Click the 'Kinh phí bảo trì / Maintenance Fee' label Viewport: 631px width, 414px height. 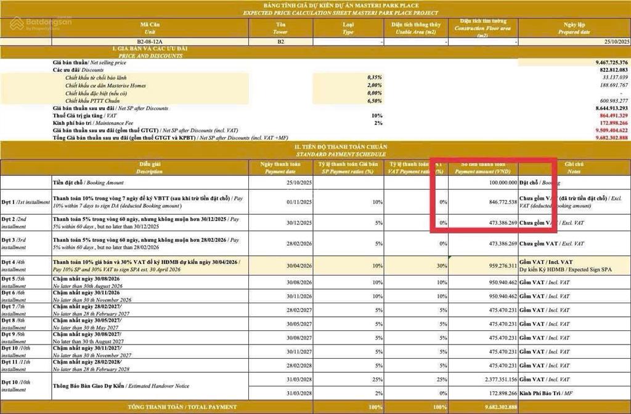coord(93,123)
